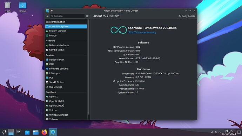Open System Settings from the taskbar
This screenshot has width=242, height=136.
click(x=19, y=132)
